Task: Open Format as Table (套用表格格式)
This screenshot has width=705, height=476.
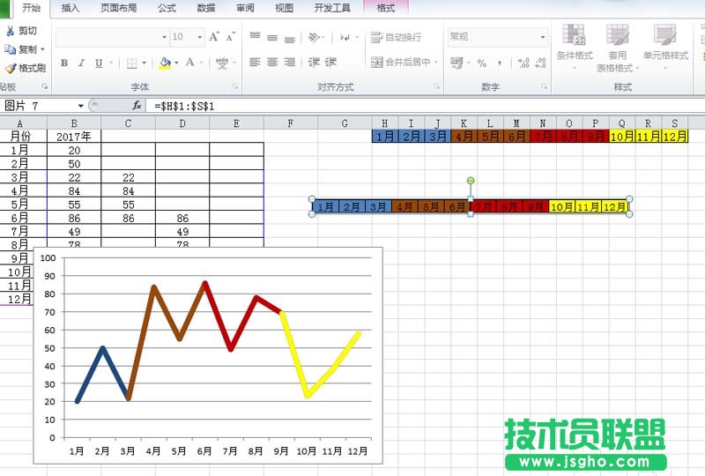Action: pyautogui.click(x=618, y=48)
